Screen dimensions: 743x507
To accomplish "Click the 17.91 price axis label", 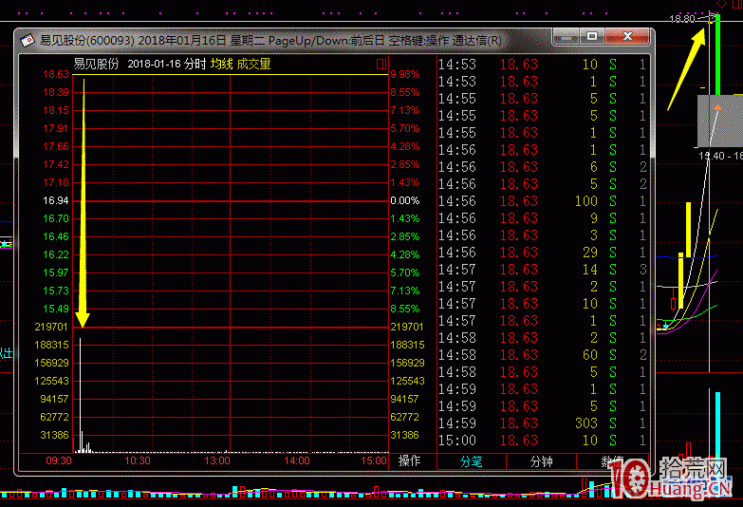I will coord(56,128).
